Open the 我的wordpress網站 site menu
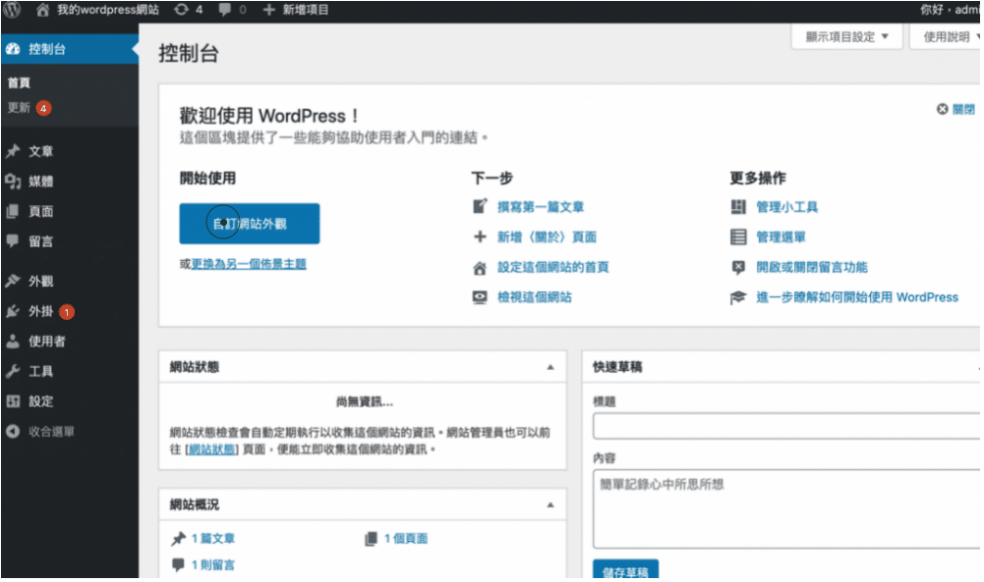 [x=108, y=10]
